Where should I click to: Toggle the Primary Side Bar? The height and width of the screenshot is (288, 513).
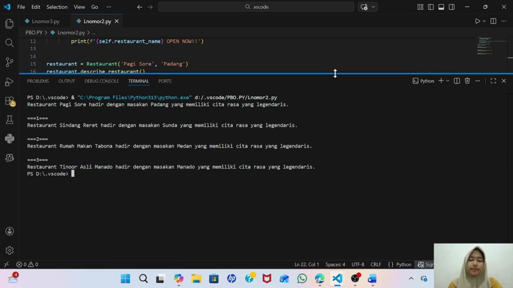pos(431,7)
